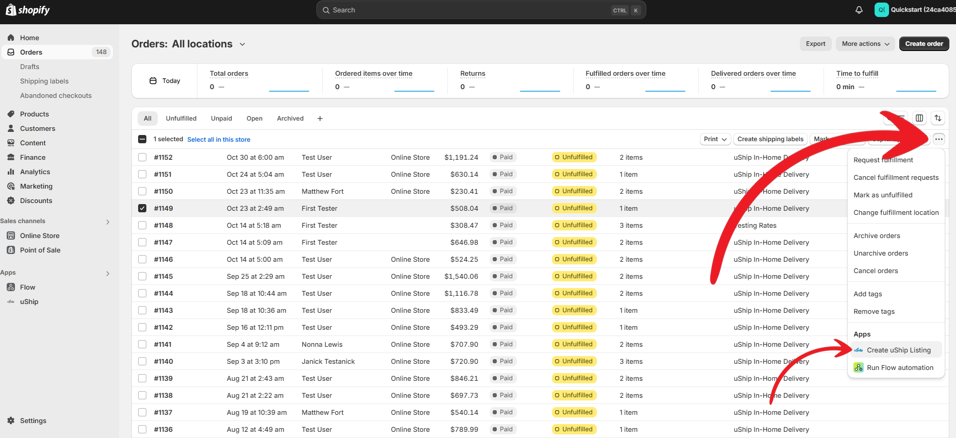Toggle the header select-all checkbox

pyautogui.click(x=142, y=139)
